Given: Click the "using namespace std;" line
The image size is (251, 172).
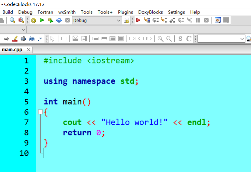Looking at the screenshot, I should pyautogui.click(x=91, y=81).
